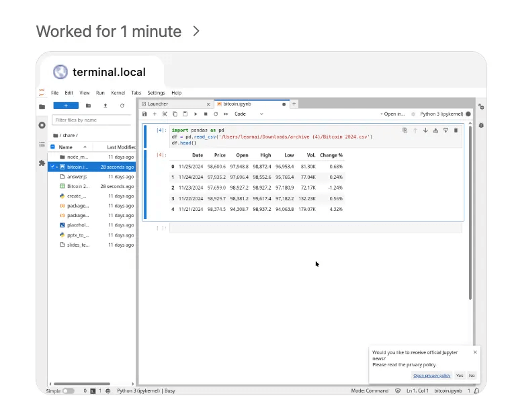
Task: Select the node_m... folder
Action: [91, 157]
